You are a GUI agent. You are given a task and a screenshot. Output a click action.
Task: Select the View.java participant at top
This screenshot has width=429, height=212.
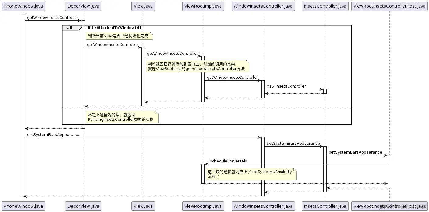pos(143,6)
